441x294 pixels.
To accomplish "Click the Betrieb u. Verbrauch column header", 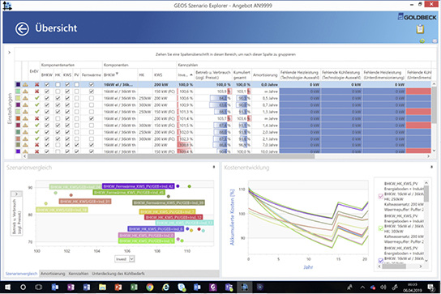I will [213, 75].
